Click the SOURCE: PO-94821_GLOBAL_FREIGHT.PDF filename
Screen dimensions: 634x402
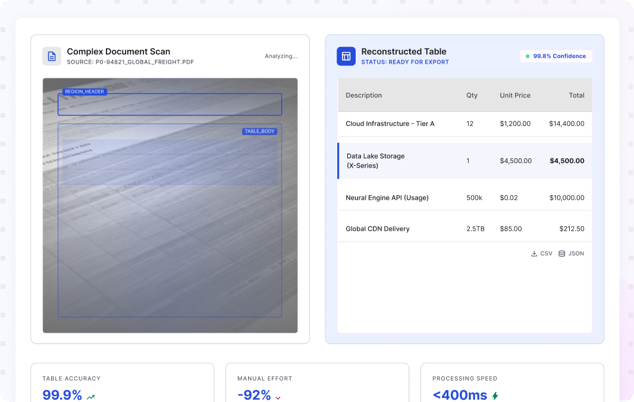(130, 62)
